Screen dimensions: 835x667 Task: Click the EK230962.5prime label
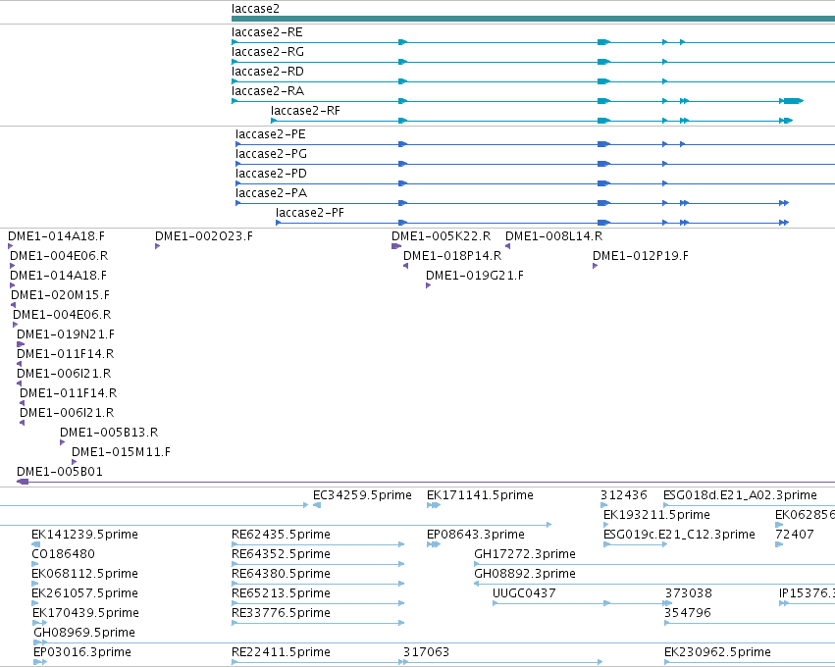coord(717,652)
